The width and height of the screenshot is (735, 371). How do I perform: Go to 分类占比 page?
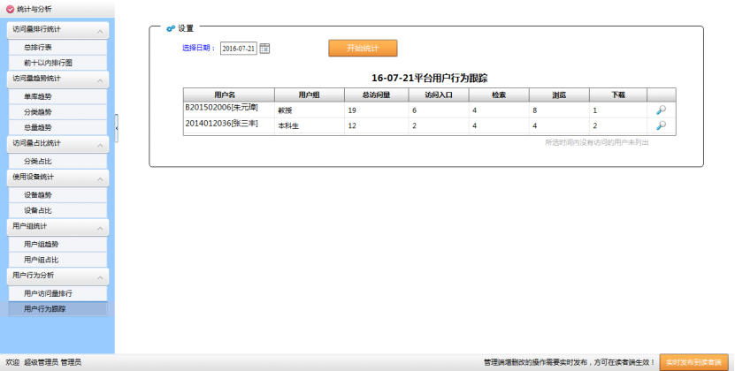tap(38, 162)
